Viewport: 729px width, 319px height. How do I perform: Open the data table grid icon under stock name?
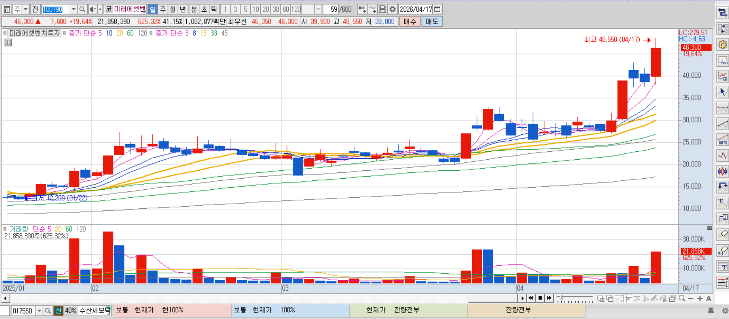[x=8, y=42]
